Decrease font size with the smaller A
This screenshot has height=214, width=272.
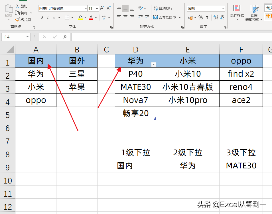(109, 8)
